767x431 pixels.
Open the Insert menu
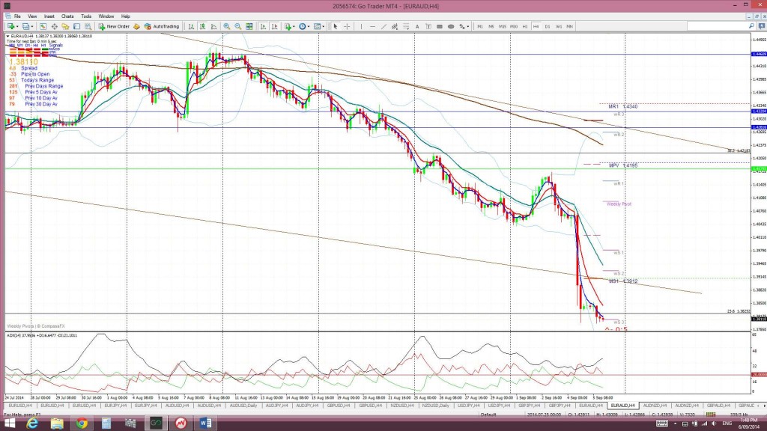coord(49,16)
